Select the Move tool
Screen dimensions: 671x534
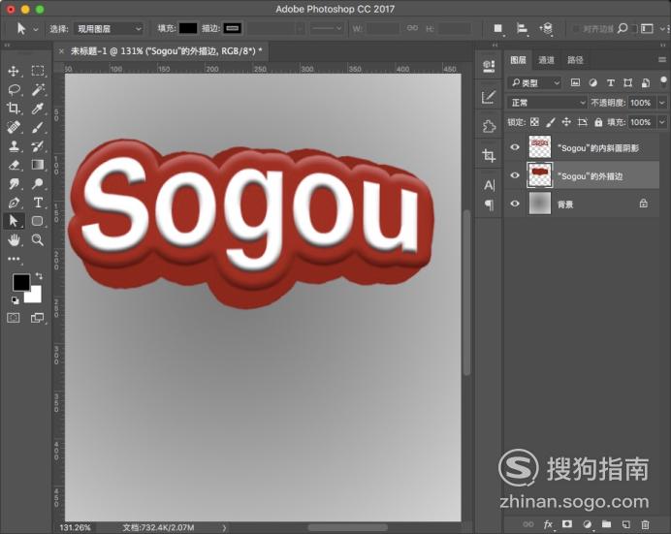(14, 71)
